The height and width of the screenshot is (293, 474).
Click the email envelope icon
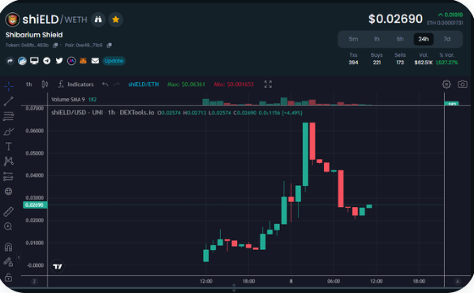pos(95,61)
